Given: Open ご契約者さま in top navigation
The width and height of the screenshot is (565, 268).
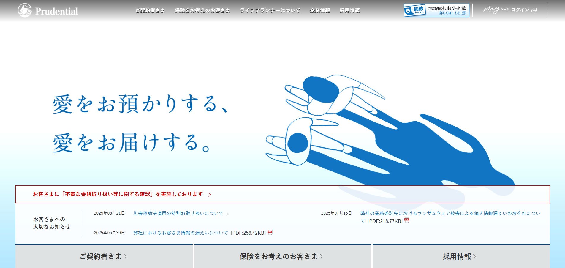Looking at the screenshot, I should tap(150, 10).
